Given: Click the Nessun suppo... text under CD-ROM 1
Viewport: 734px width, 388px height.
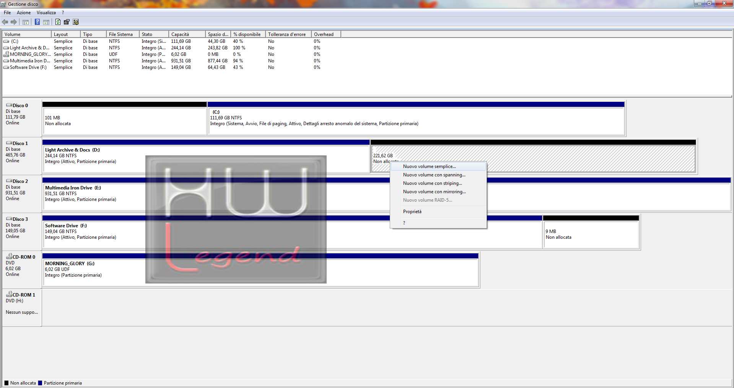Looking at the screenshot, I should pos(22,312).
